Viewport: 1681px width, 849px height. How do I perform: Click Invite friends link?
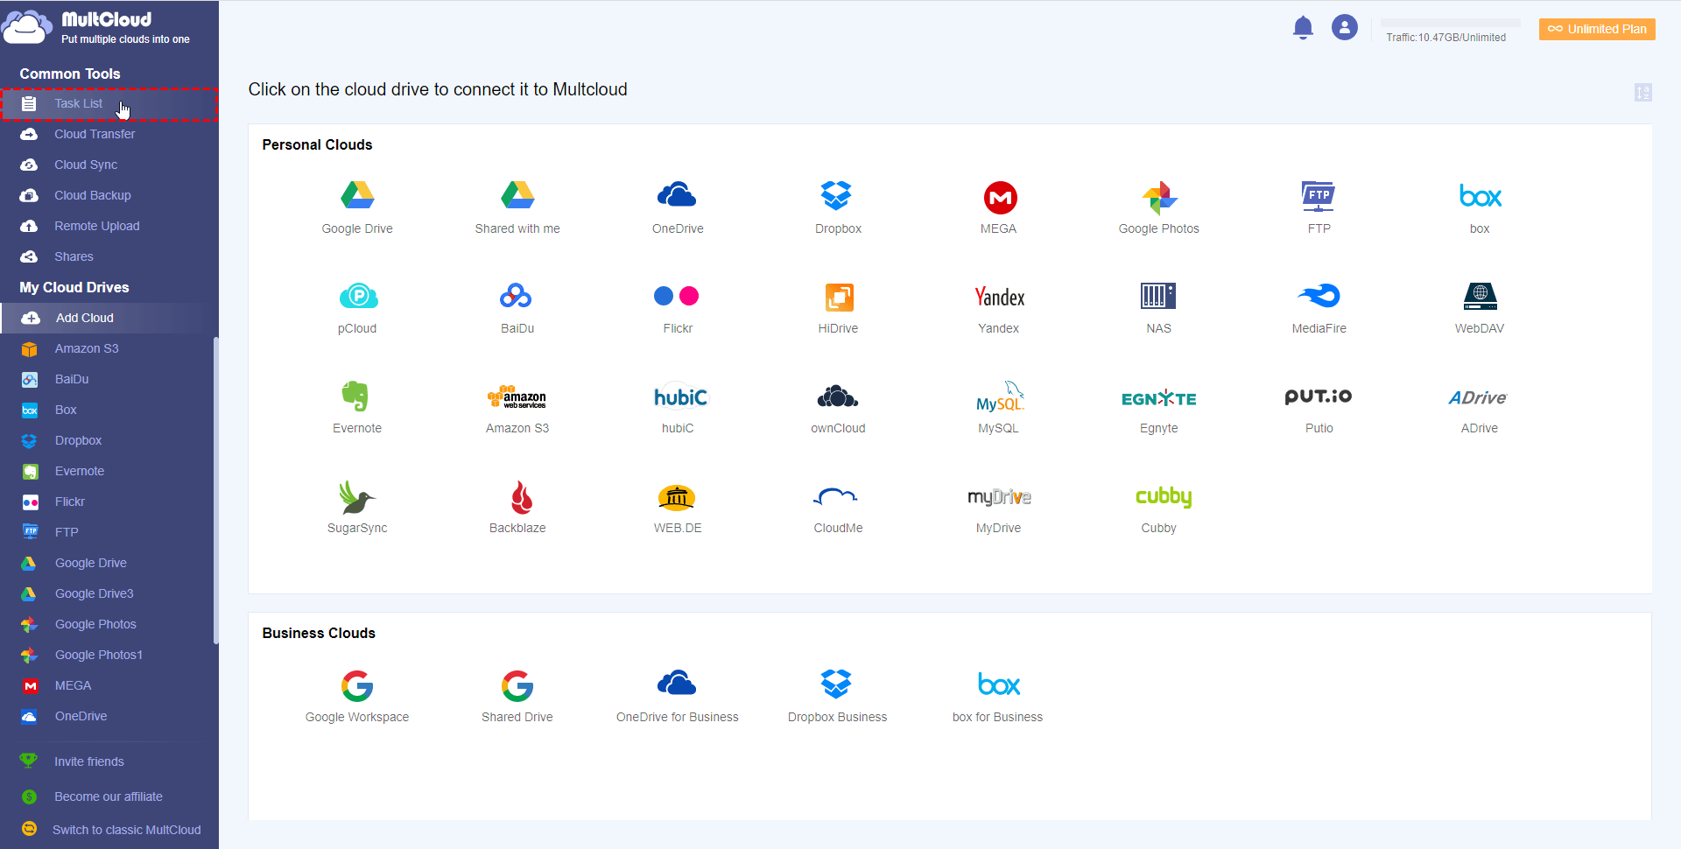click(88, 761)
